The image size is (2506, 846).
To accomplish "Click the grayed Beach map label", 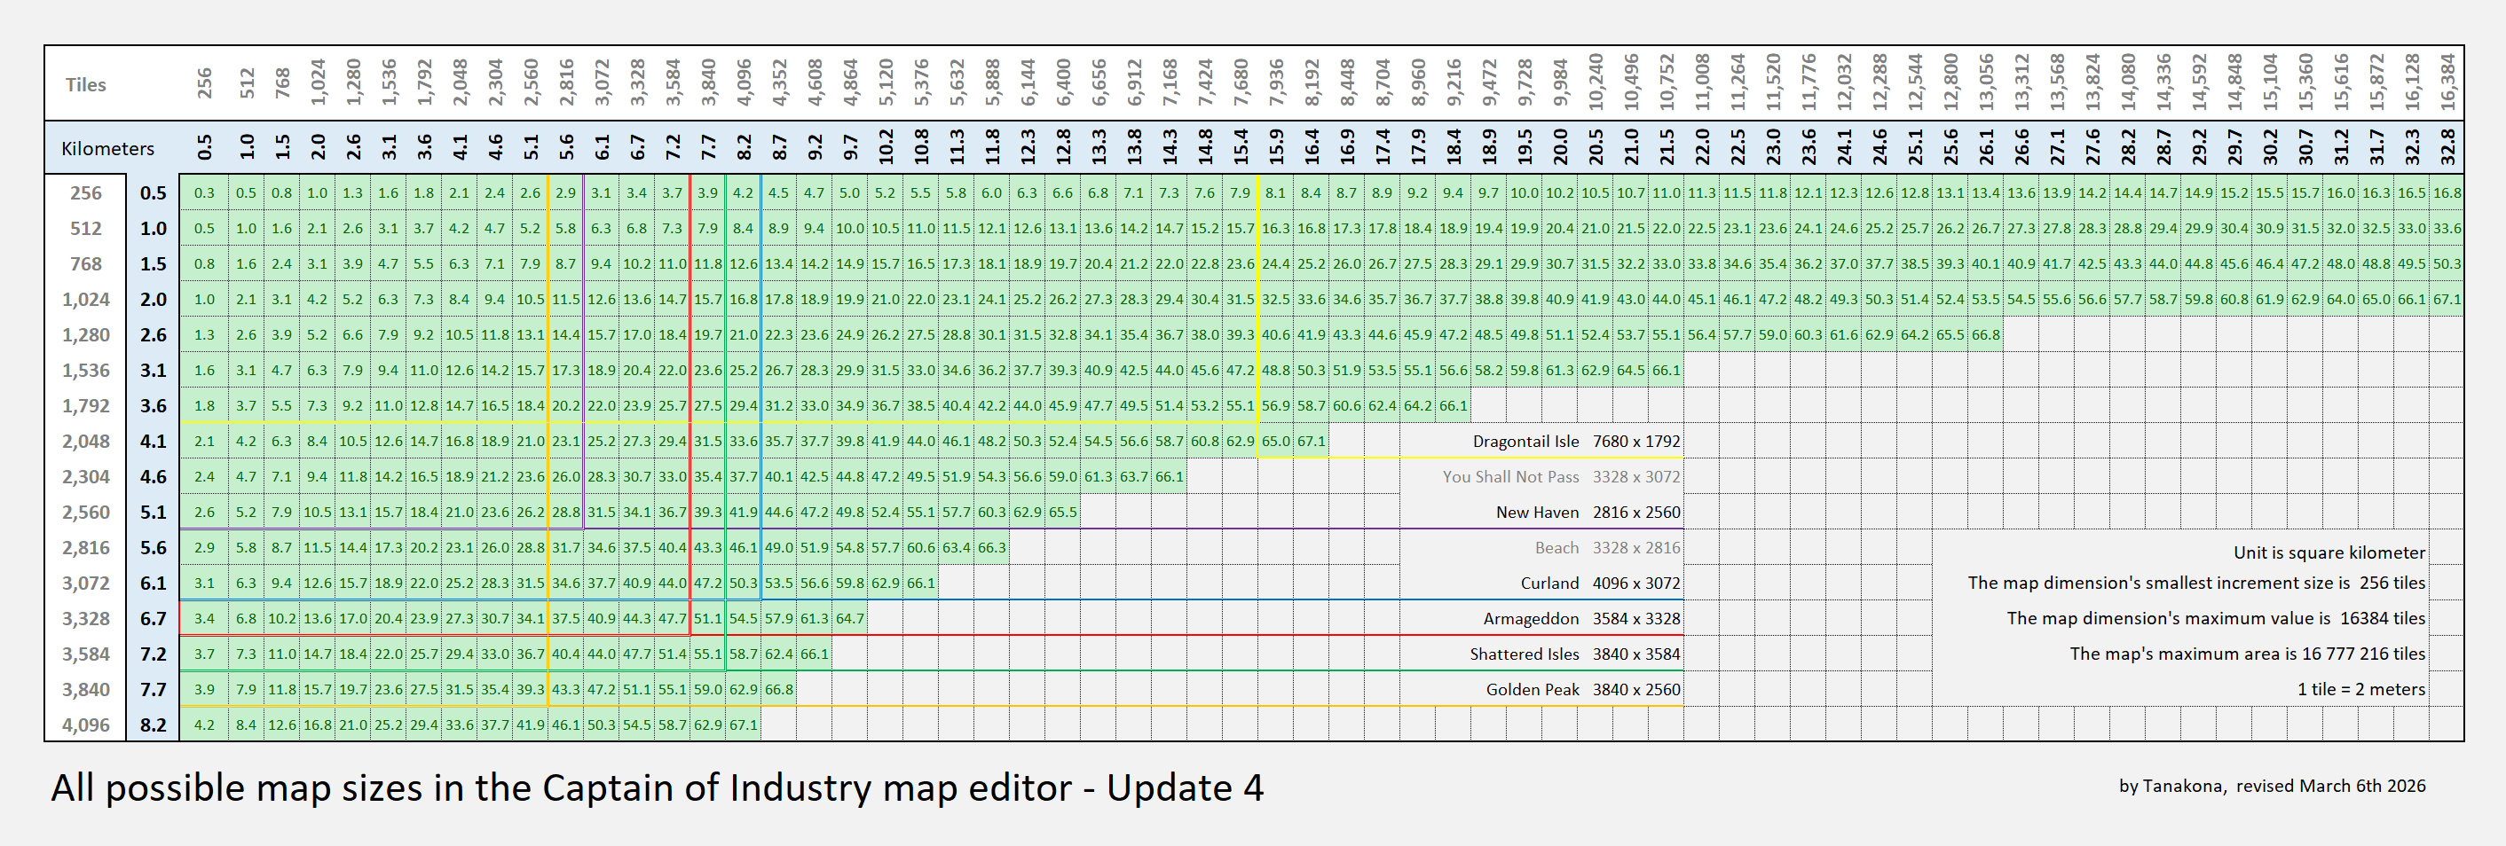I will click(x=1556, y=547).
